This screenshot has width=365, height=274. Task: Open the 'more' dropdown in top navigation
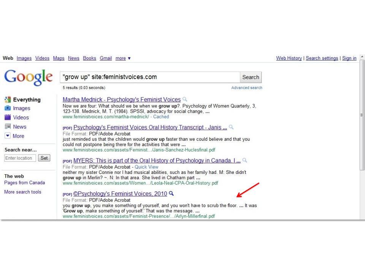[x=123, y=58]
